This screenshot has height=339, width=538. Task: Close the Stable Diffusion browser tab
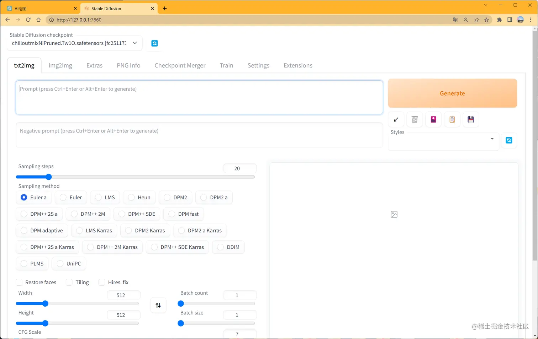(152, 9)
